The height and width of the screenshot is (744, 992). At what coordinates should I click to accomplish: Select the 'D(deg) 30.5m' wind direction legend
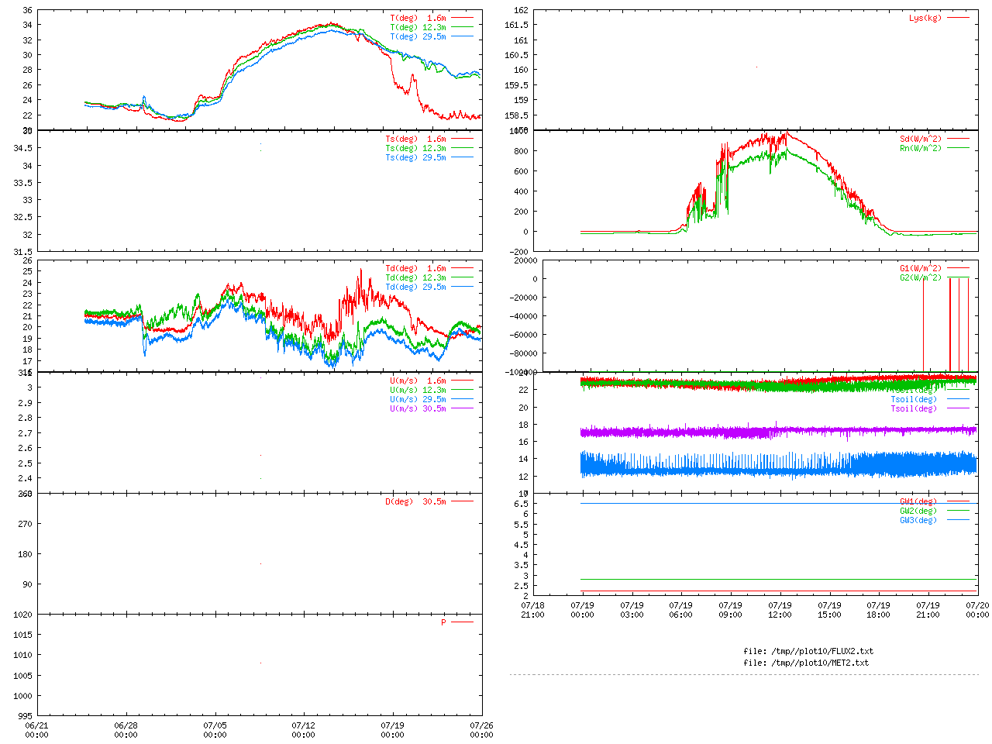(x=429, y=501)
